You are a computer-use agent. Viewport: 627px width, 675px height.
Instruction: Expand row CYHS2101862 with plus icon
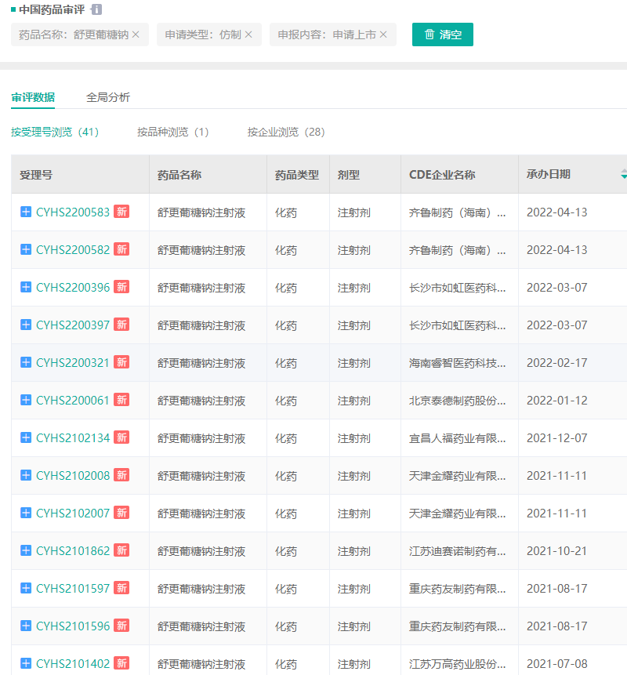click(x=26, y=550)
